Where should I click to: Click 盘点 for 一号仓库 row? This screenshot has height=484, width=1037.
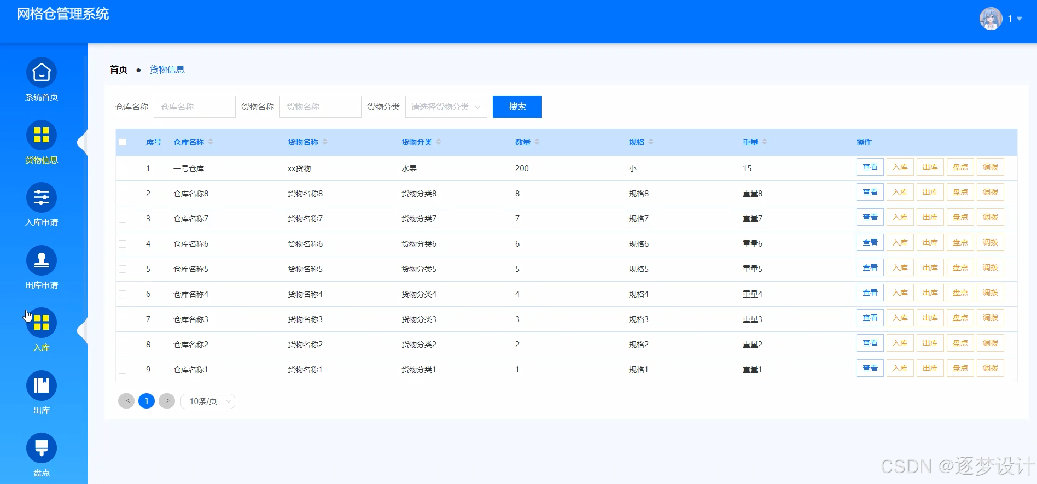coord(960,167)
